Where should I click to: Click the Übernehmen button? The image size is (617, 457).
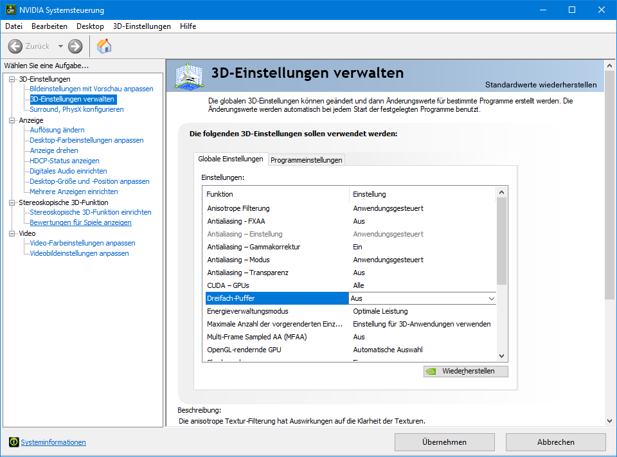tap(445, 442)
